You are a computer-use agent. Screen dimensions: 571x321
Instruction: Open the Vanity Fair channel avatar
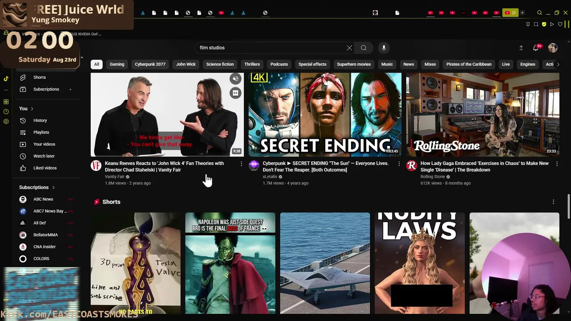[x=96, y=166]
